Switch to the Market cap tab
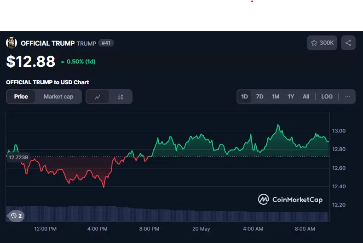Image resolution: width=363 pixels, height=243 pixels. pyautogui.click(x=58, y=97)
